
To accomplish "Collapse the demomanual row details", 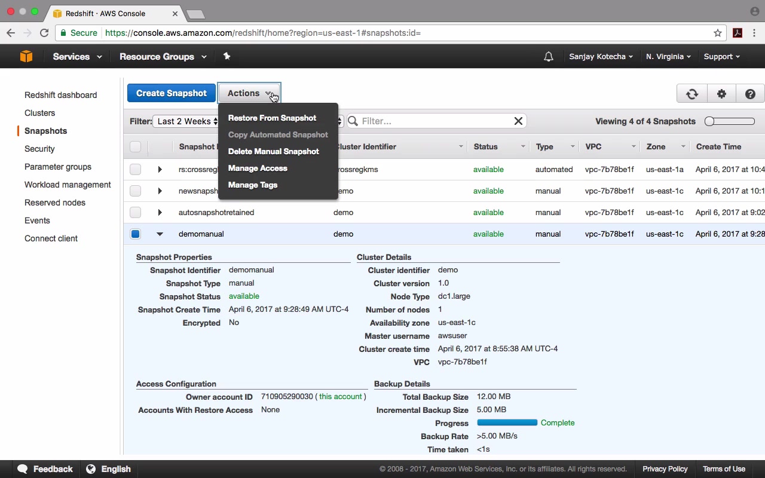I will pos(160,234).
